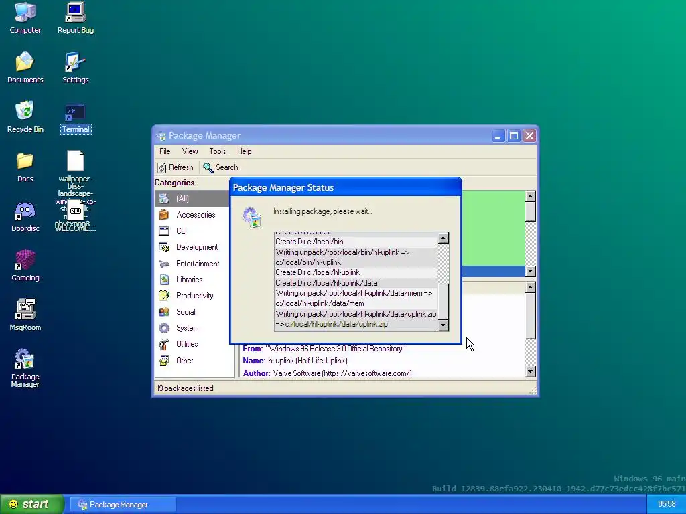686x514 pixels.
Task: Select the Productivity category icon
Action: (x=164, y=296)
